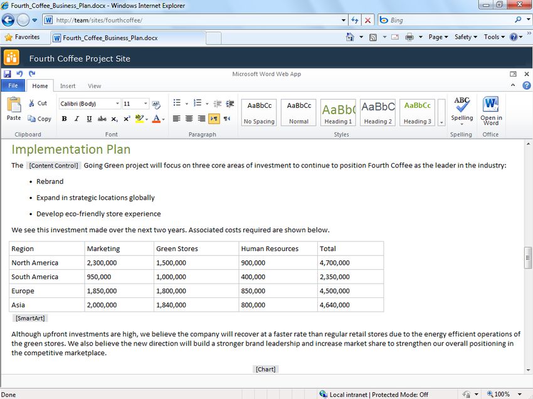
Task: Apply subscript formatting
Action: pyautogui.click(x=115, y=119)
